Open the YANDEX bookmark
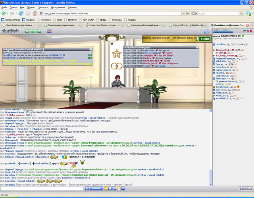254x198 pixels. click(130, 20)
